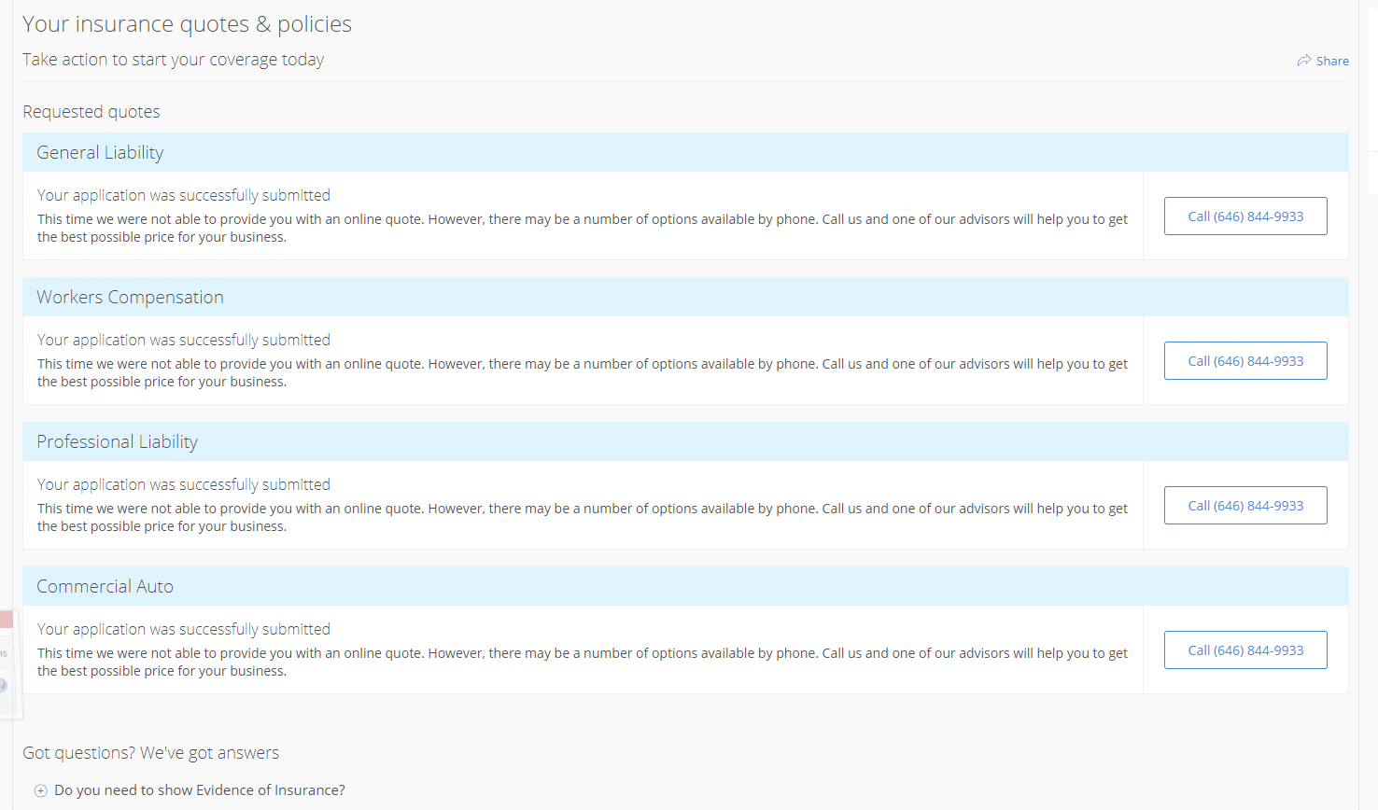Click the Share arrow icon
Image resolution: width=1378 pixels, height=810 pixels.
click(x=1303, y=61)
